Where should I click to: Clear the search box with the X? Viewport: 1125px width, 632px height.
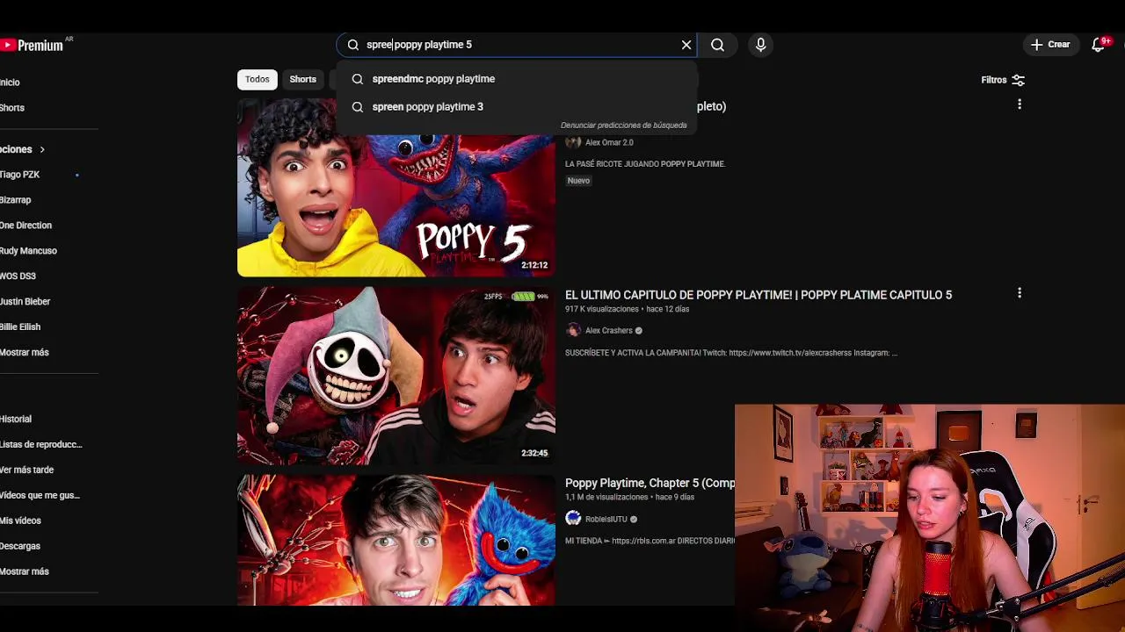686,45
